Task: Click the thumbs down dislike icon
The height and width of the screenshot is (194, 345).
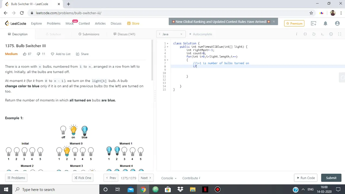Action: click(38, 54)
